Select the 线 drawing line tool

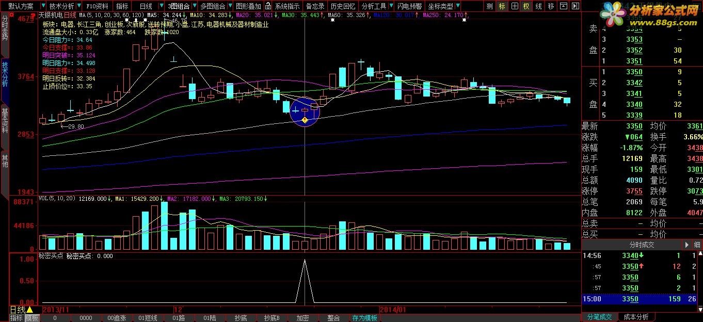pos(538,6)
